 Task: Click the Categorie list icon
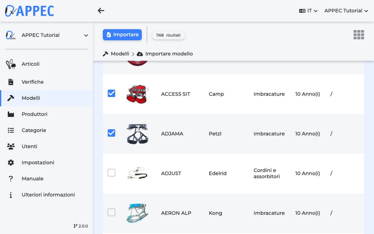[x=11, y=130]
